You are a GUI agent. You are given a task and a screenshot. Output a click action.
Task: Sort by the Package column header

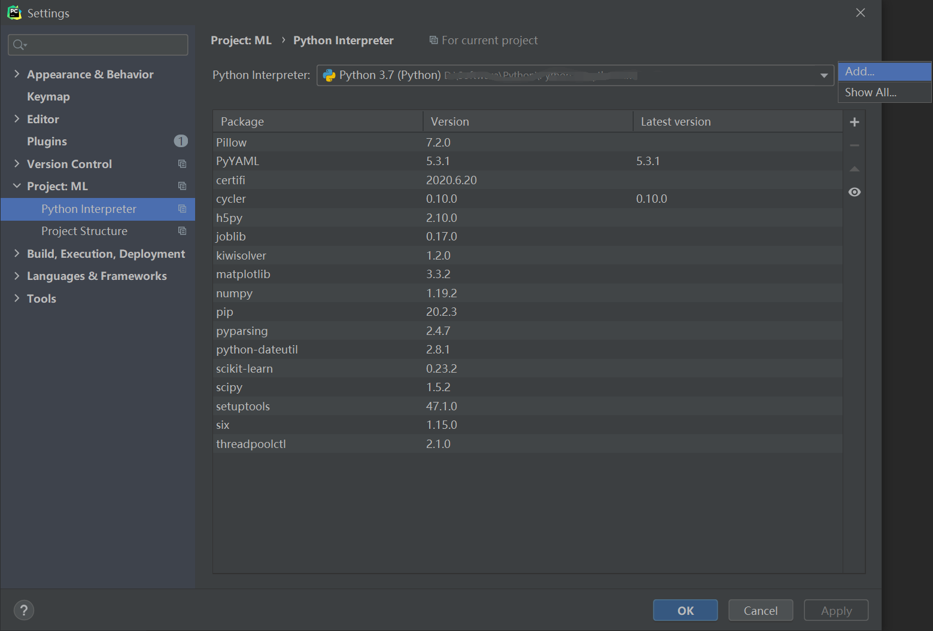(x=318, y=121)
